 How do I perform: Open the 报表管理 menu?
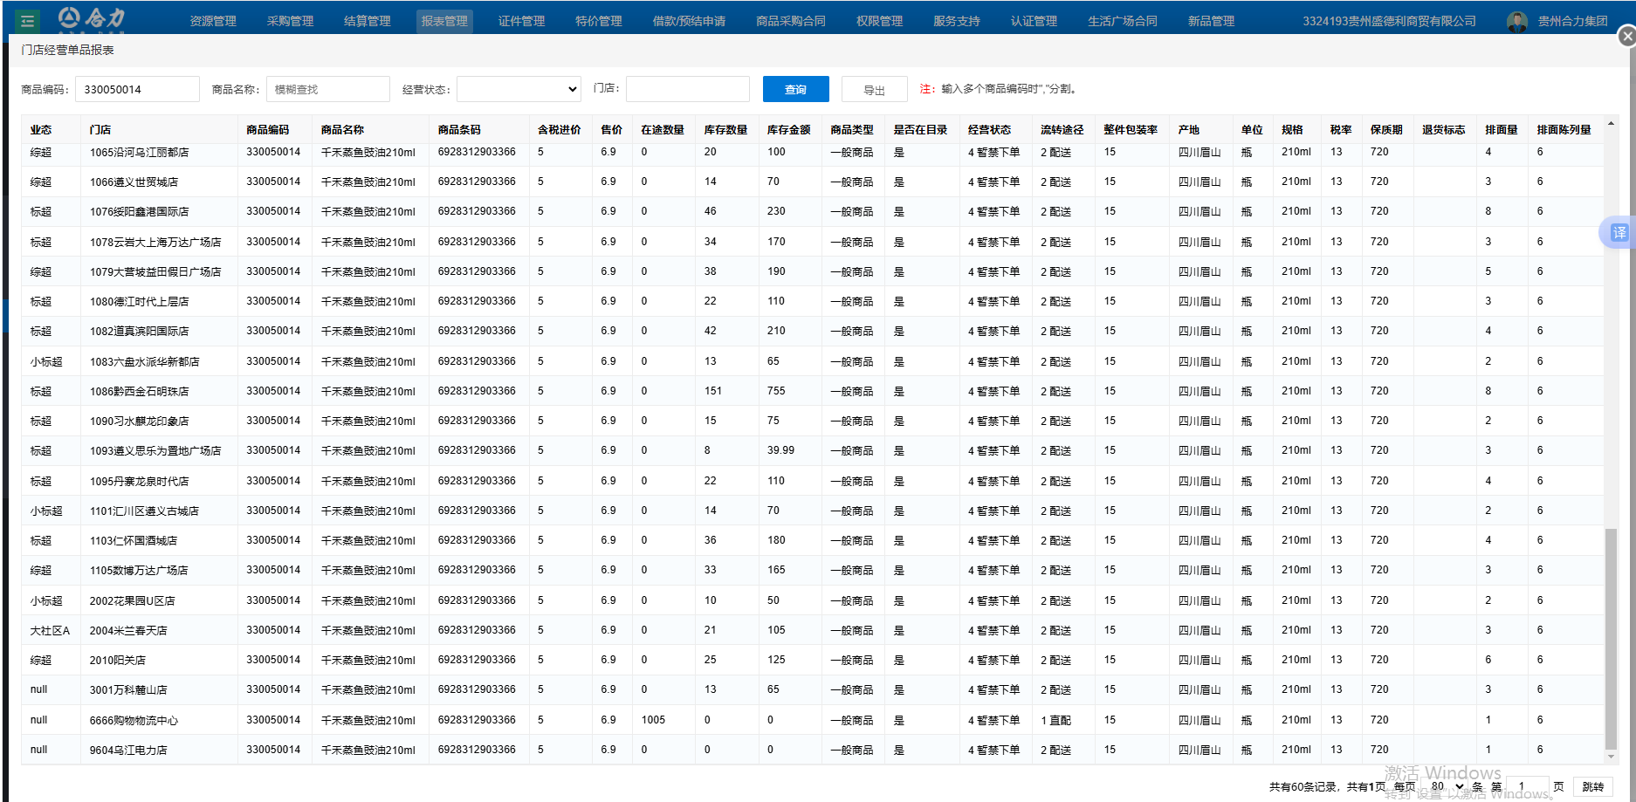tap(444, 21)
